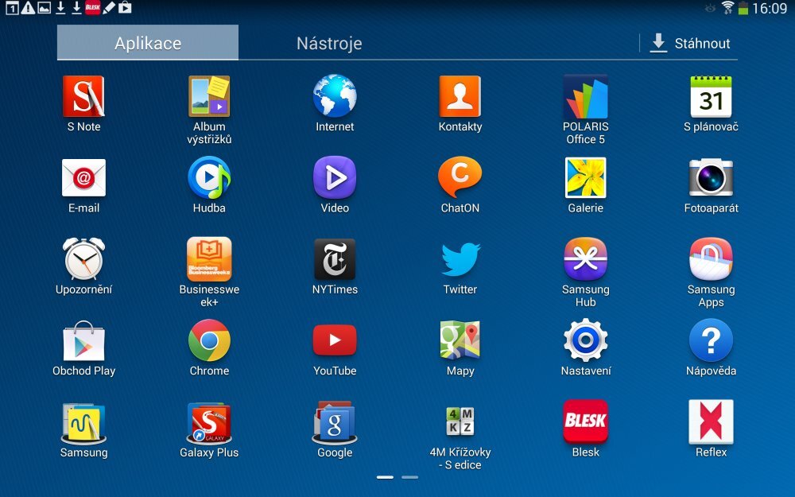Open Nápověda help
The image size is (795, 497).
tap(711, 342)
